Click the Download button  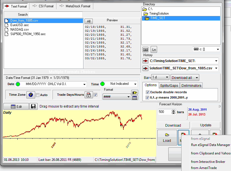[x=173, y=126]
